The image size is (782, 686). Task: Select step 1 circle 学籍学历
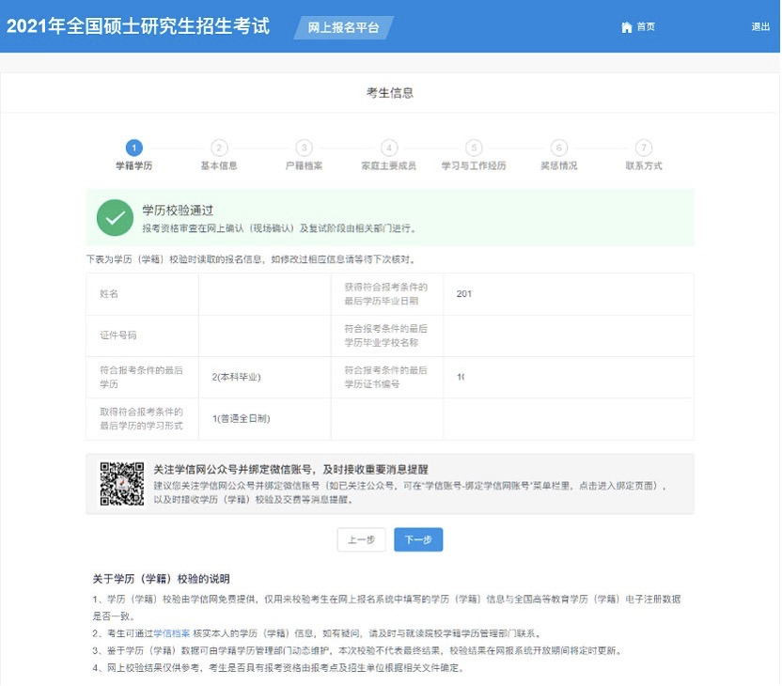[134, 148]
